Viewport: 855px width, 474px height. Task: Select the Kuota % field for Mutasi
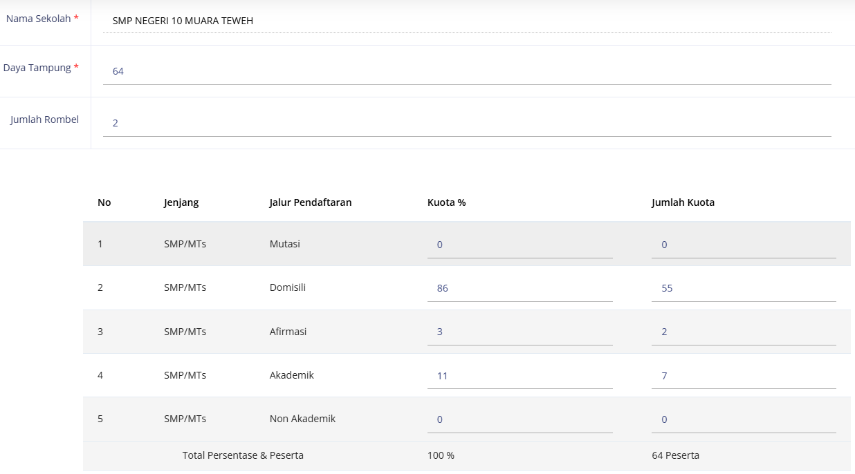[x=520, y=245]
